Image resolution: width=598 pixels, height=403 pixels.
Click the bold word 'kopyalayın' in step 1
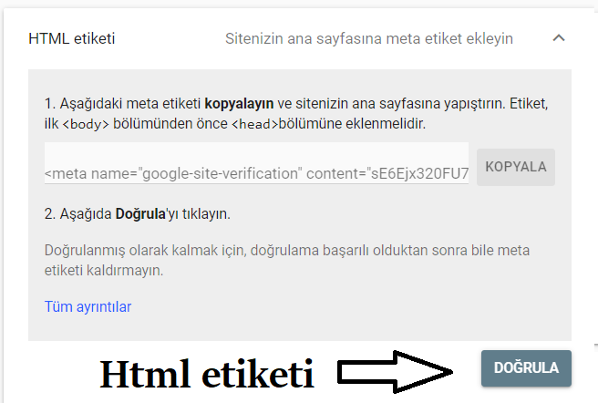click(x=241, y=103)
